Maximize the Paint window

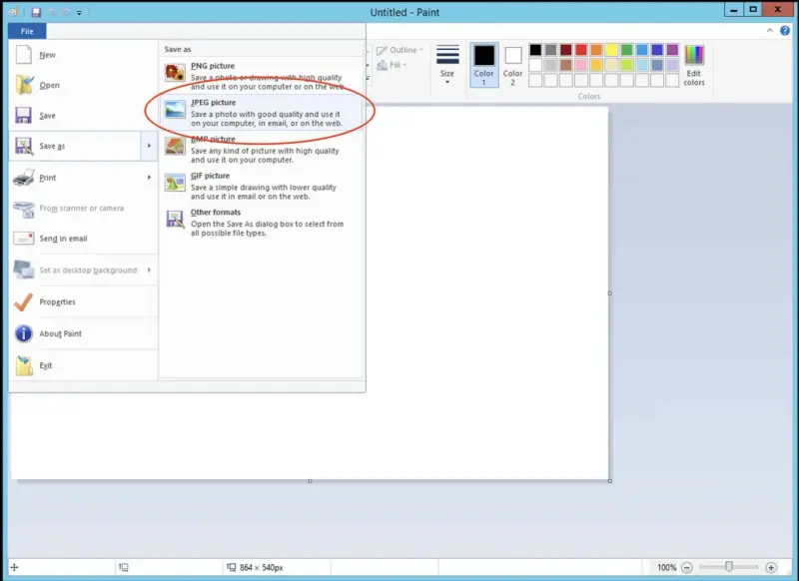pos(753,10)
